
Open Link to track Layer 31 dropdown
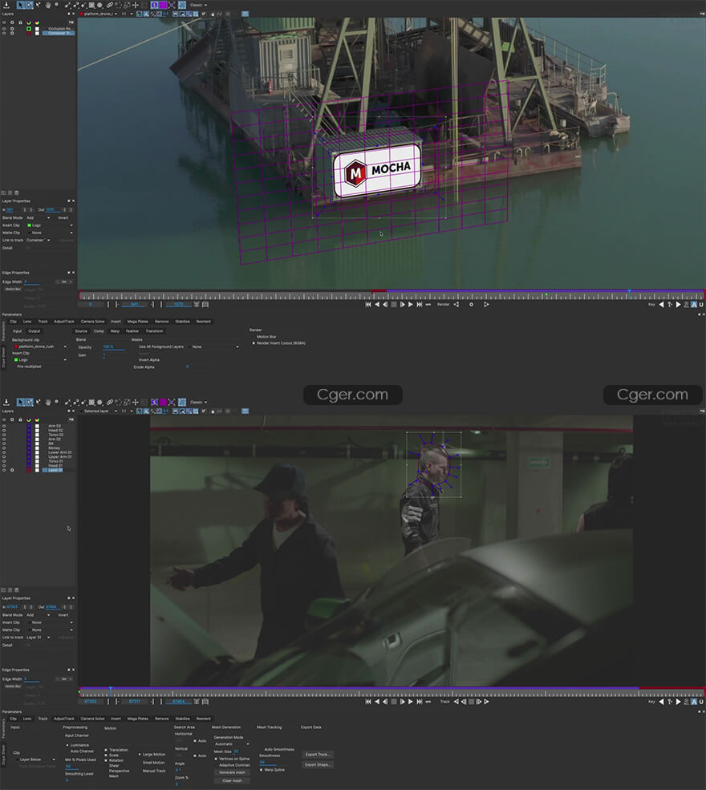(38, 638)
